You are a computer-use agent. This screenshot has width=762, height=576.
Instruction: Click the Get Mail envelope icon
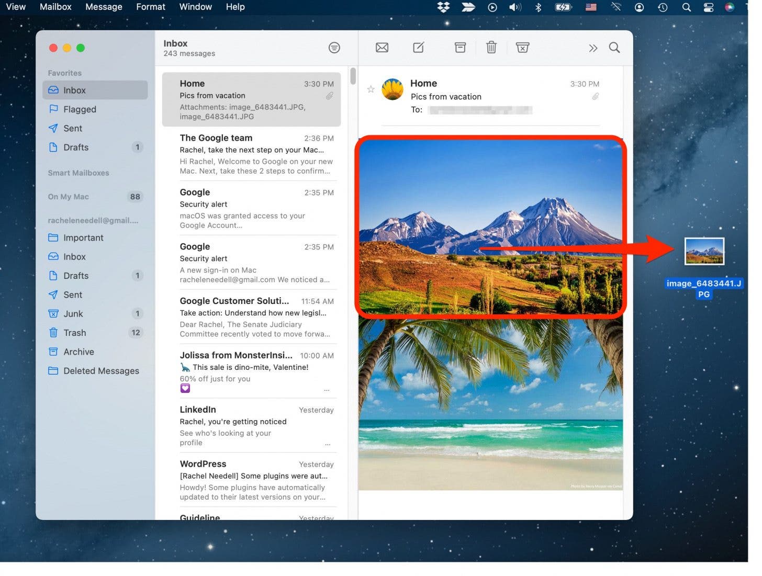point(382,48)
